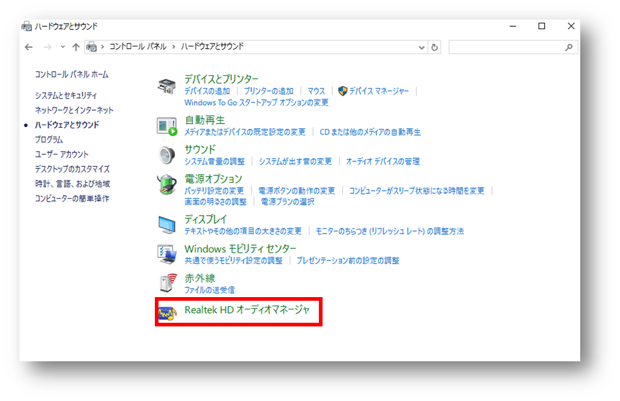620x401 pixels.
Task: Open the ディスプレイ heading
Action: tap(206, 219)
